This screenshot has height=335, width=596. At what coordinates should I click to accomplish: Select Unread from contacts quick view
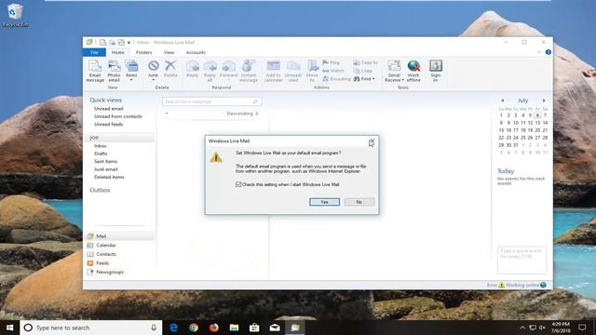click(118, 116)
